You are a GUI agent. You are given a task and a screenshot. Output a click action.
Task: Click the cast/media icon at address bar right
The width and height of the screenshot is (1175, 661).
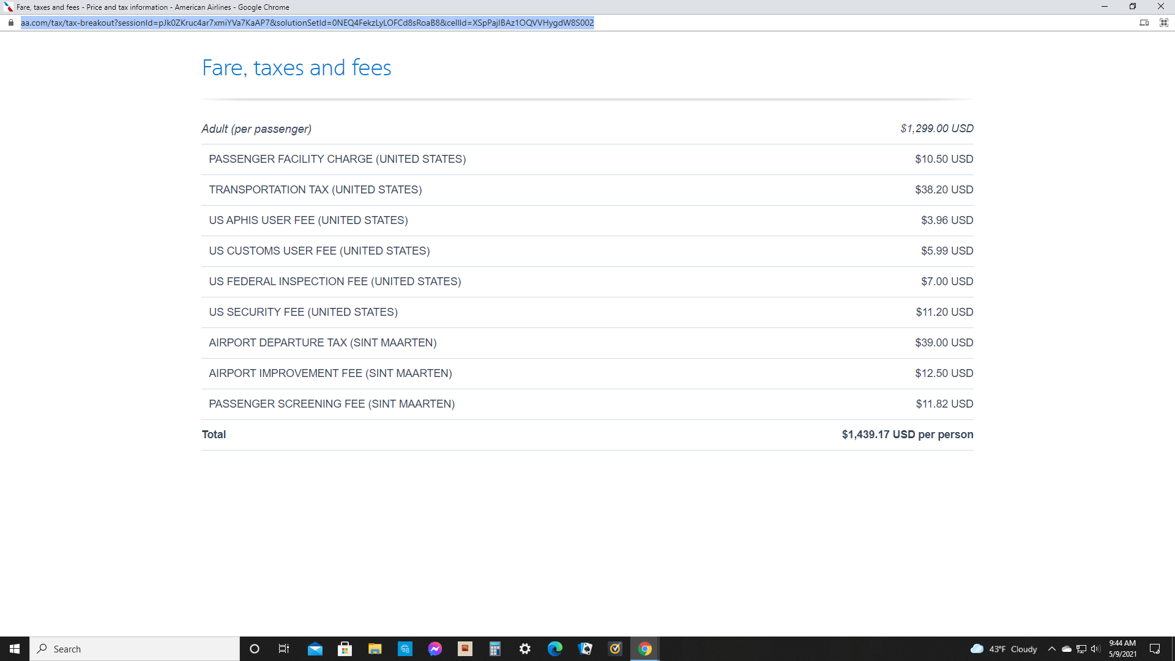tap(1144, 23)
